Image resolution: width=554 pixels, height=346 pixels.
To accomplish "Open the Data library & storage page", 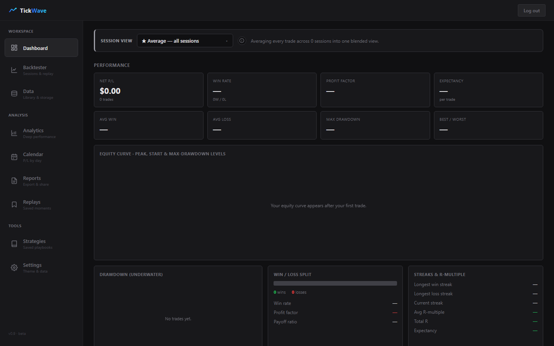I will [x=41, y=94].
